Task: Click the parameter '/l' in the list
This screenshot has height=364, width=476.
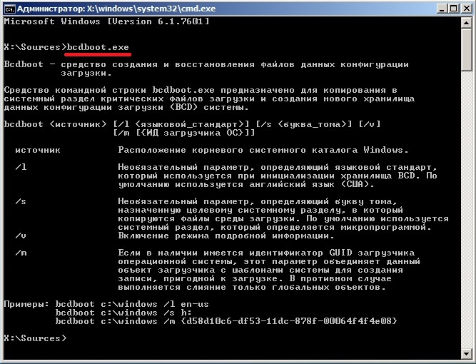Action: [x=21, y=167]
